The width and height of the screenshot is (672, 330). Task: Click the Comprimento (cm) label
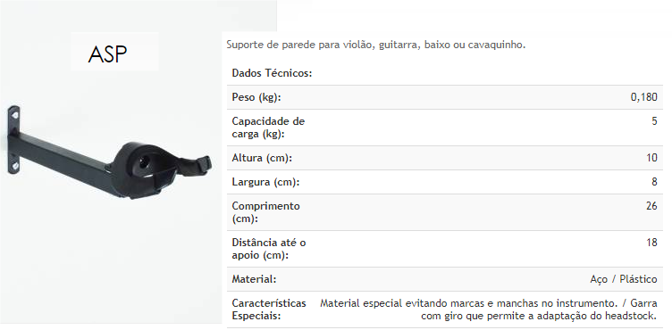coord(265,212)
